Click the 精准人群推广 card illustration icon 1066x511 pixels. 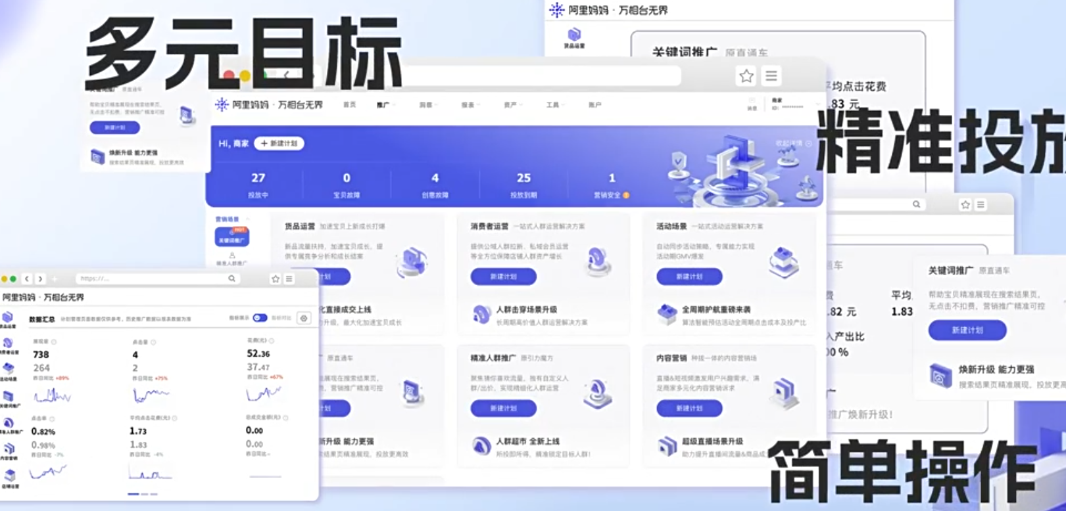597,393
